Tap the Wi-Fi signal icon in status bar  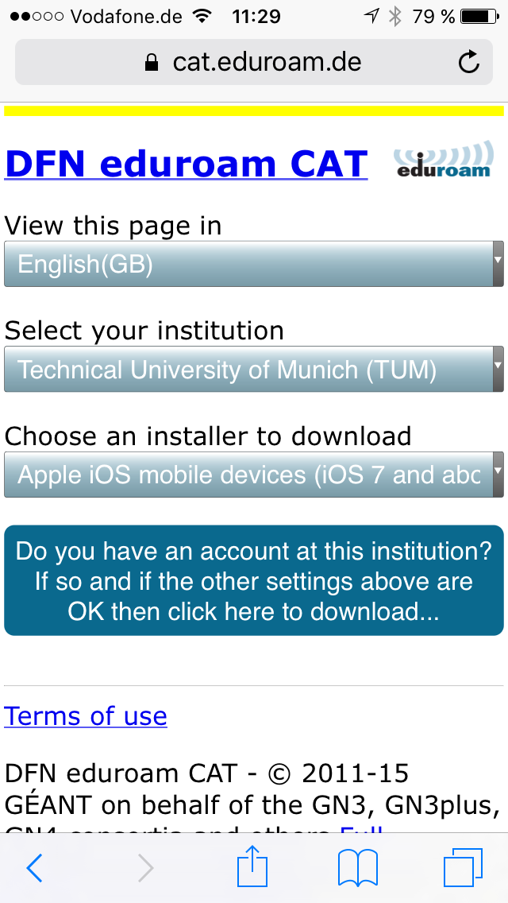(x=203, y=16)
